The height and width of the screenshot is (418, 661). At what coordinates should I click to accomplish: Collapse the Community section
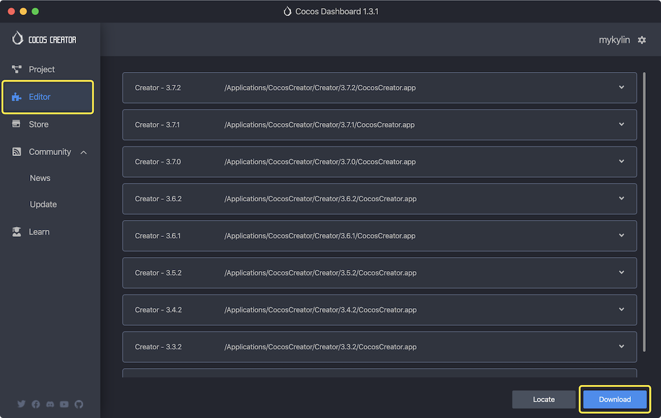coord(83,152)
